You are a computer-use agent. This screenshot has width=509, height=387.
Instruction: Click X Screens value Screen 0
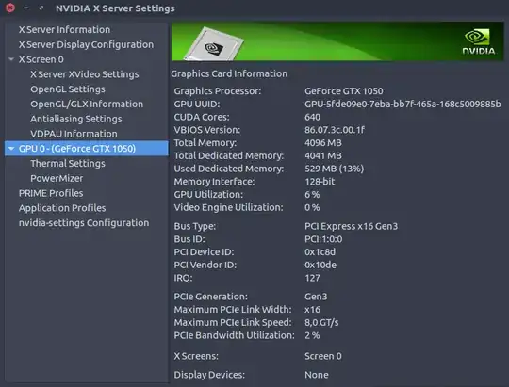(323, 356)
